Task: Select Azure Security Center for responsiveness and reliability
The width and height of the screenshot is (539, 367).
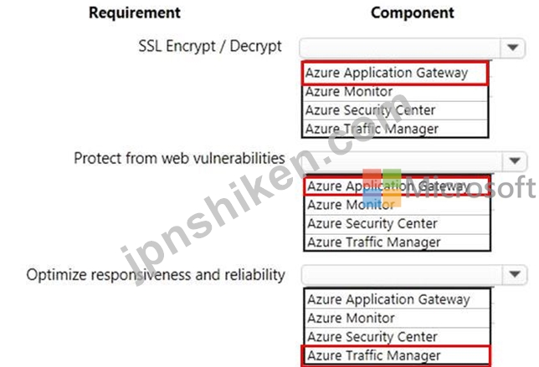Action: (x=397, y=337)
